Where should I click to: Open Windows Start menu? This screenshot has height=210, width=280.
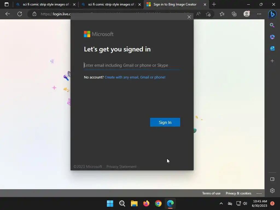pos(110,203)
